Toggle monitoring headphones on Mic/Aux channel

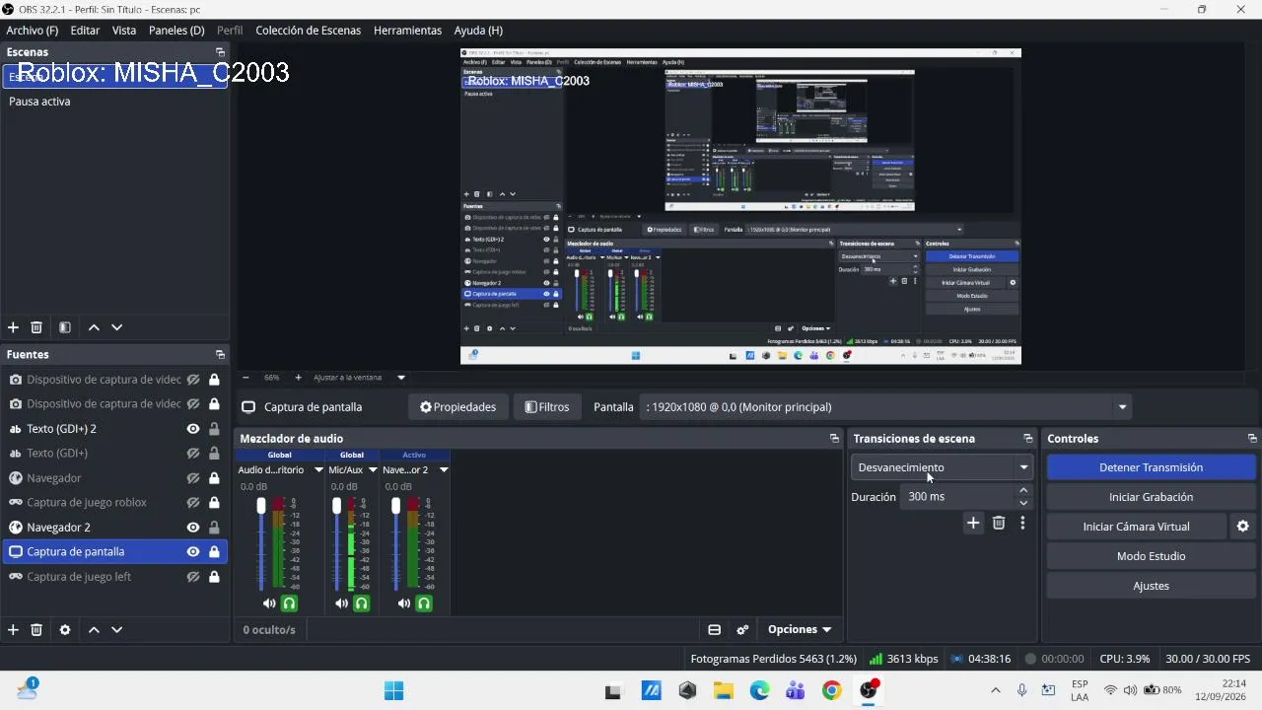tap(361, 603)
